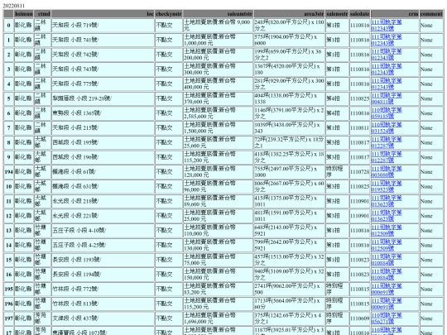Screen dimensions: 447x335
Task: Select saledate cell 1110811 in row 7
Action: click(x=359, y=128)
